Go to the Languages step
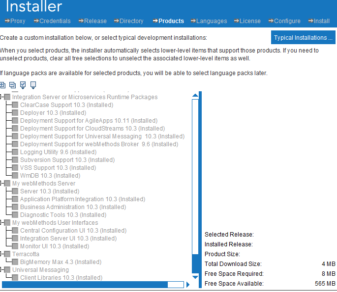 tap(209, 21)
